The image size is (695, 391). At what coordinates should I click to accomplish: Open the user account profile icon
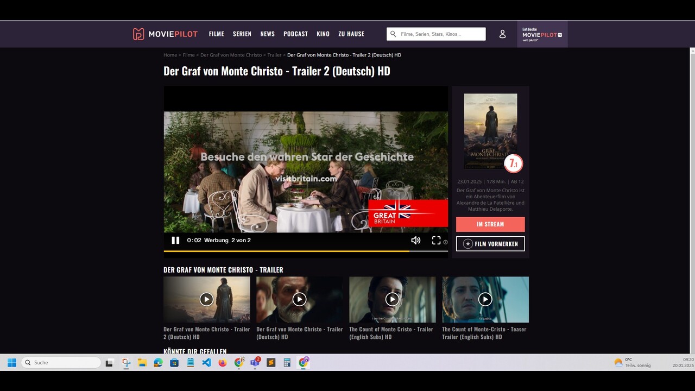(502, 34)
